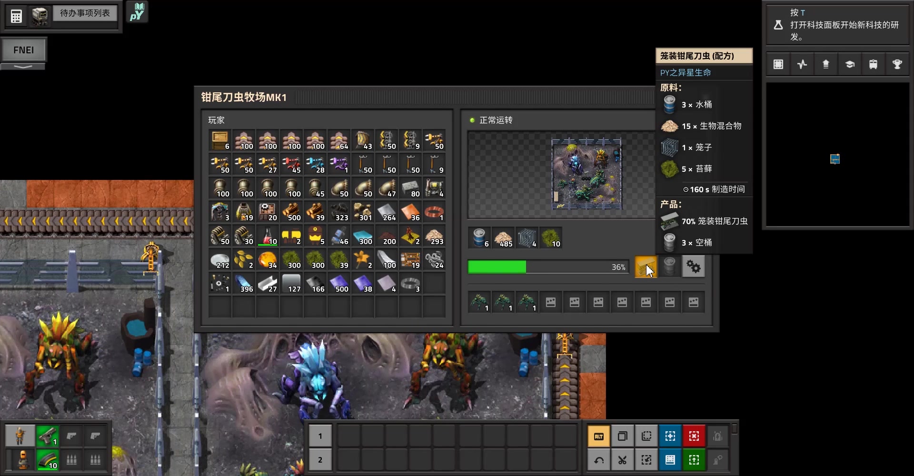This screenshot has width=914, height=476.
Task: Click the framed square icon above the minimap
Action: [778, 64]
